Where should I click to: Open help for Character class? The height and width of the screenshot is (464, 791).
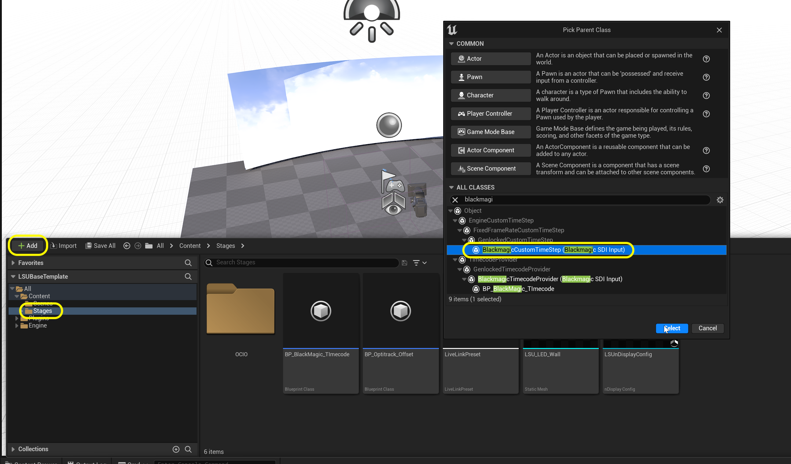[x=706, y=95]
